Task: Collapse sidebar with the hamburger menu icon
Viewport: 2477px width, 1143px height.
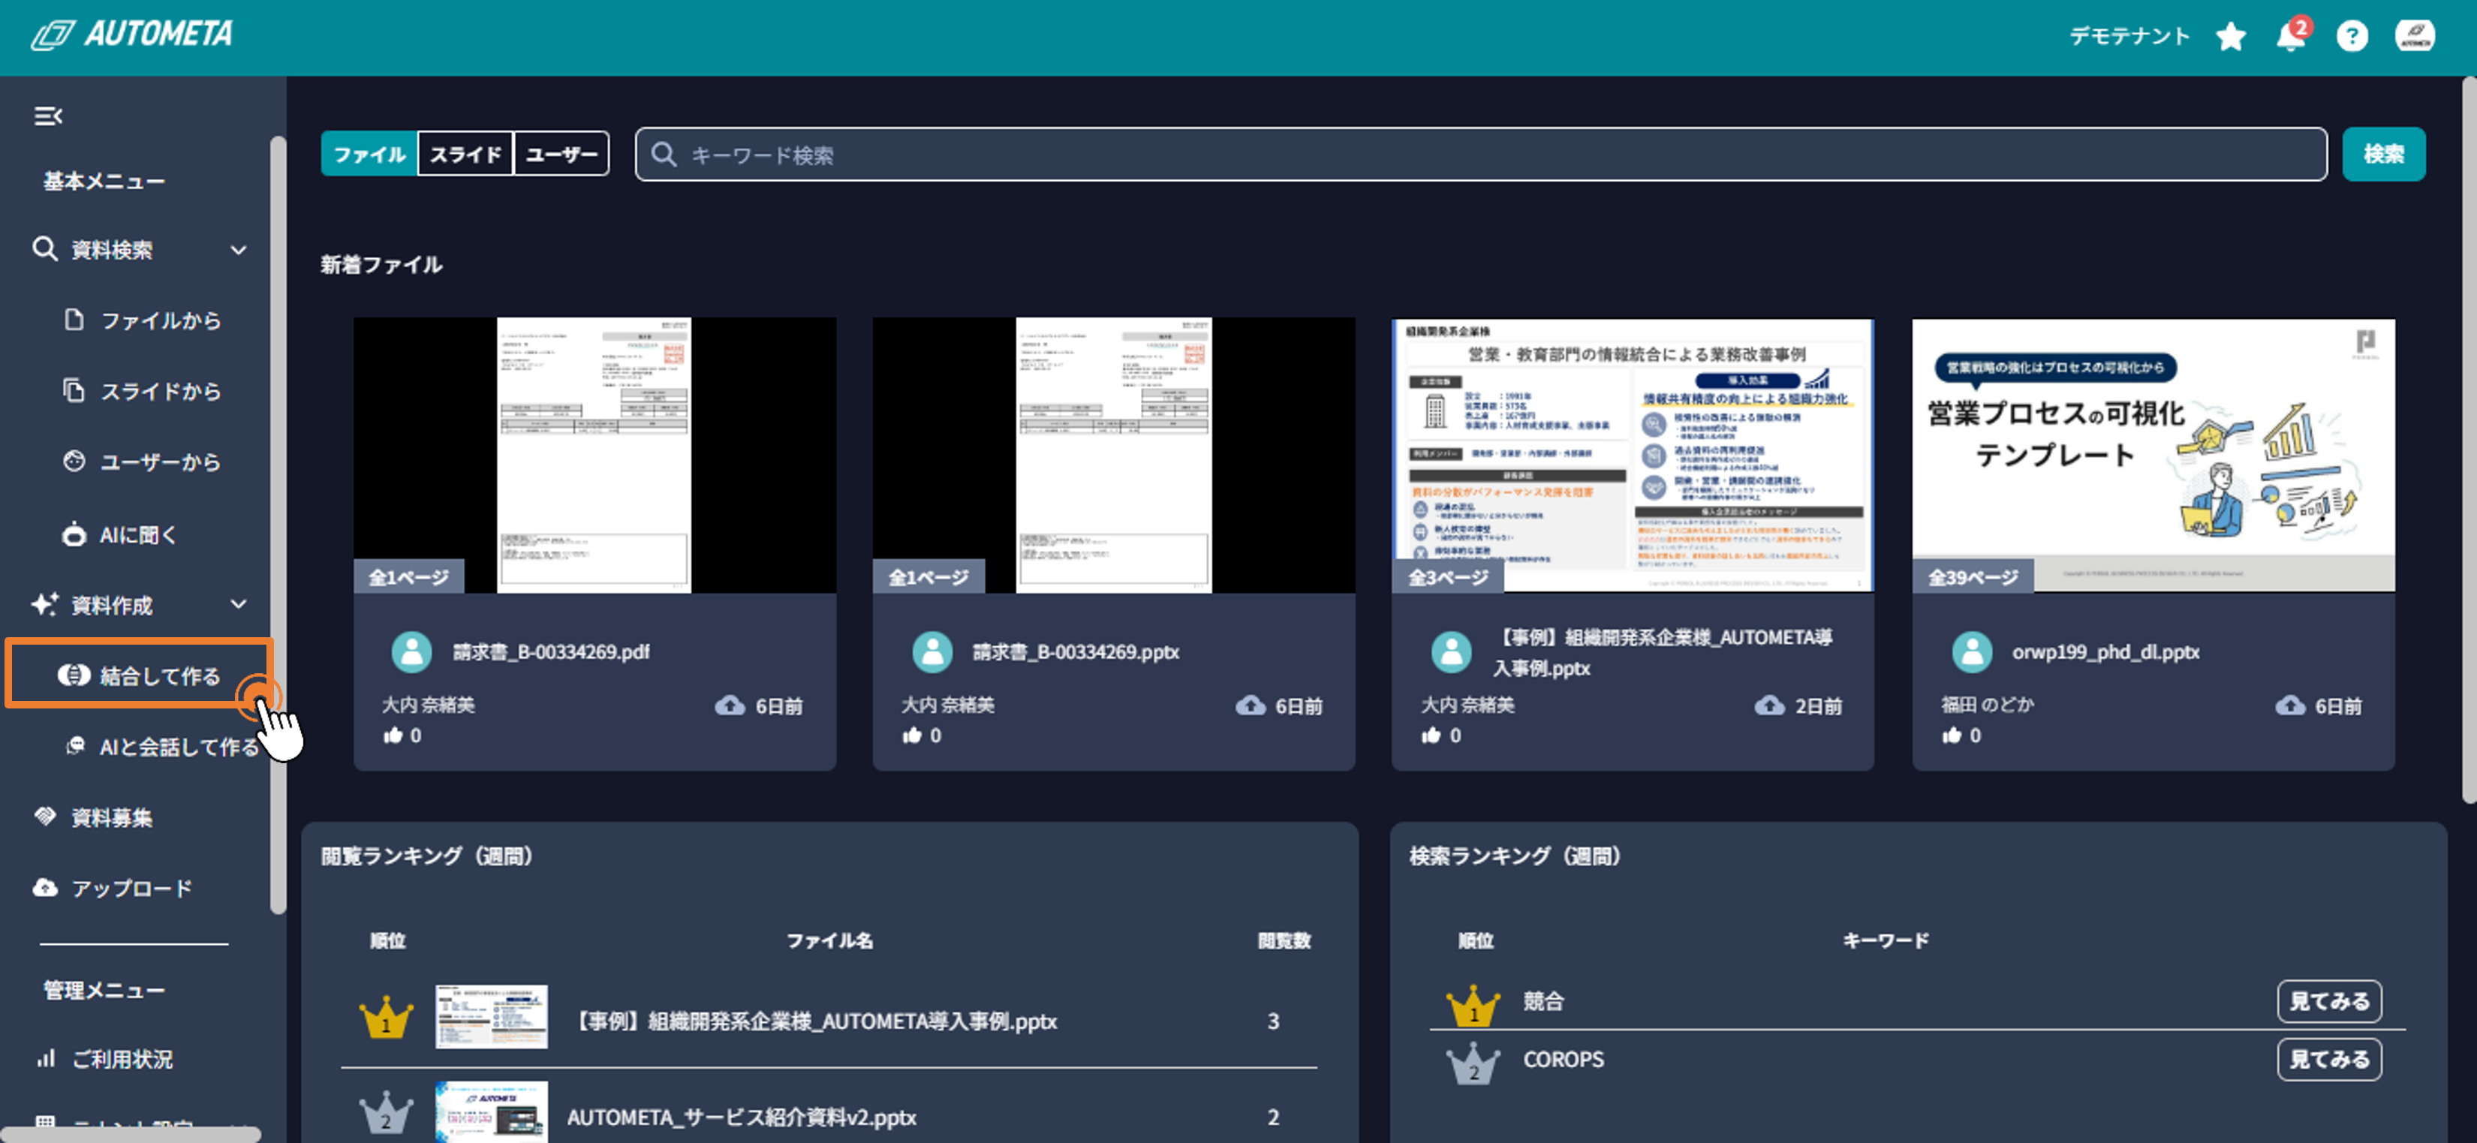Action: coord(48,116)
